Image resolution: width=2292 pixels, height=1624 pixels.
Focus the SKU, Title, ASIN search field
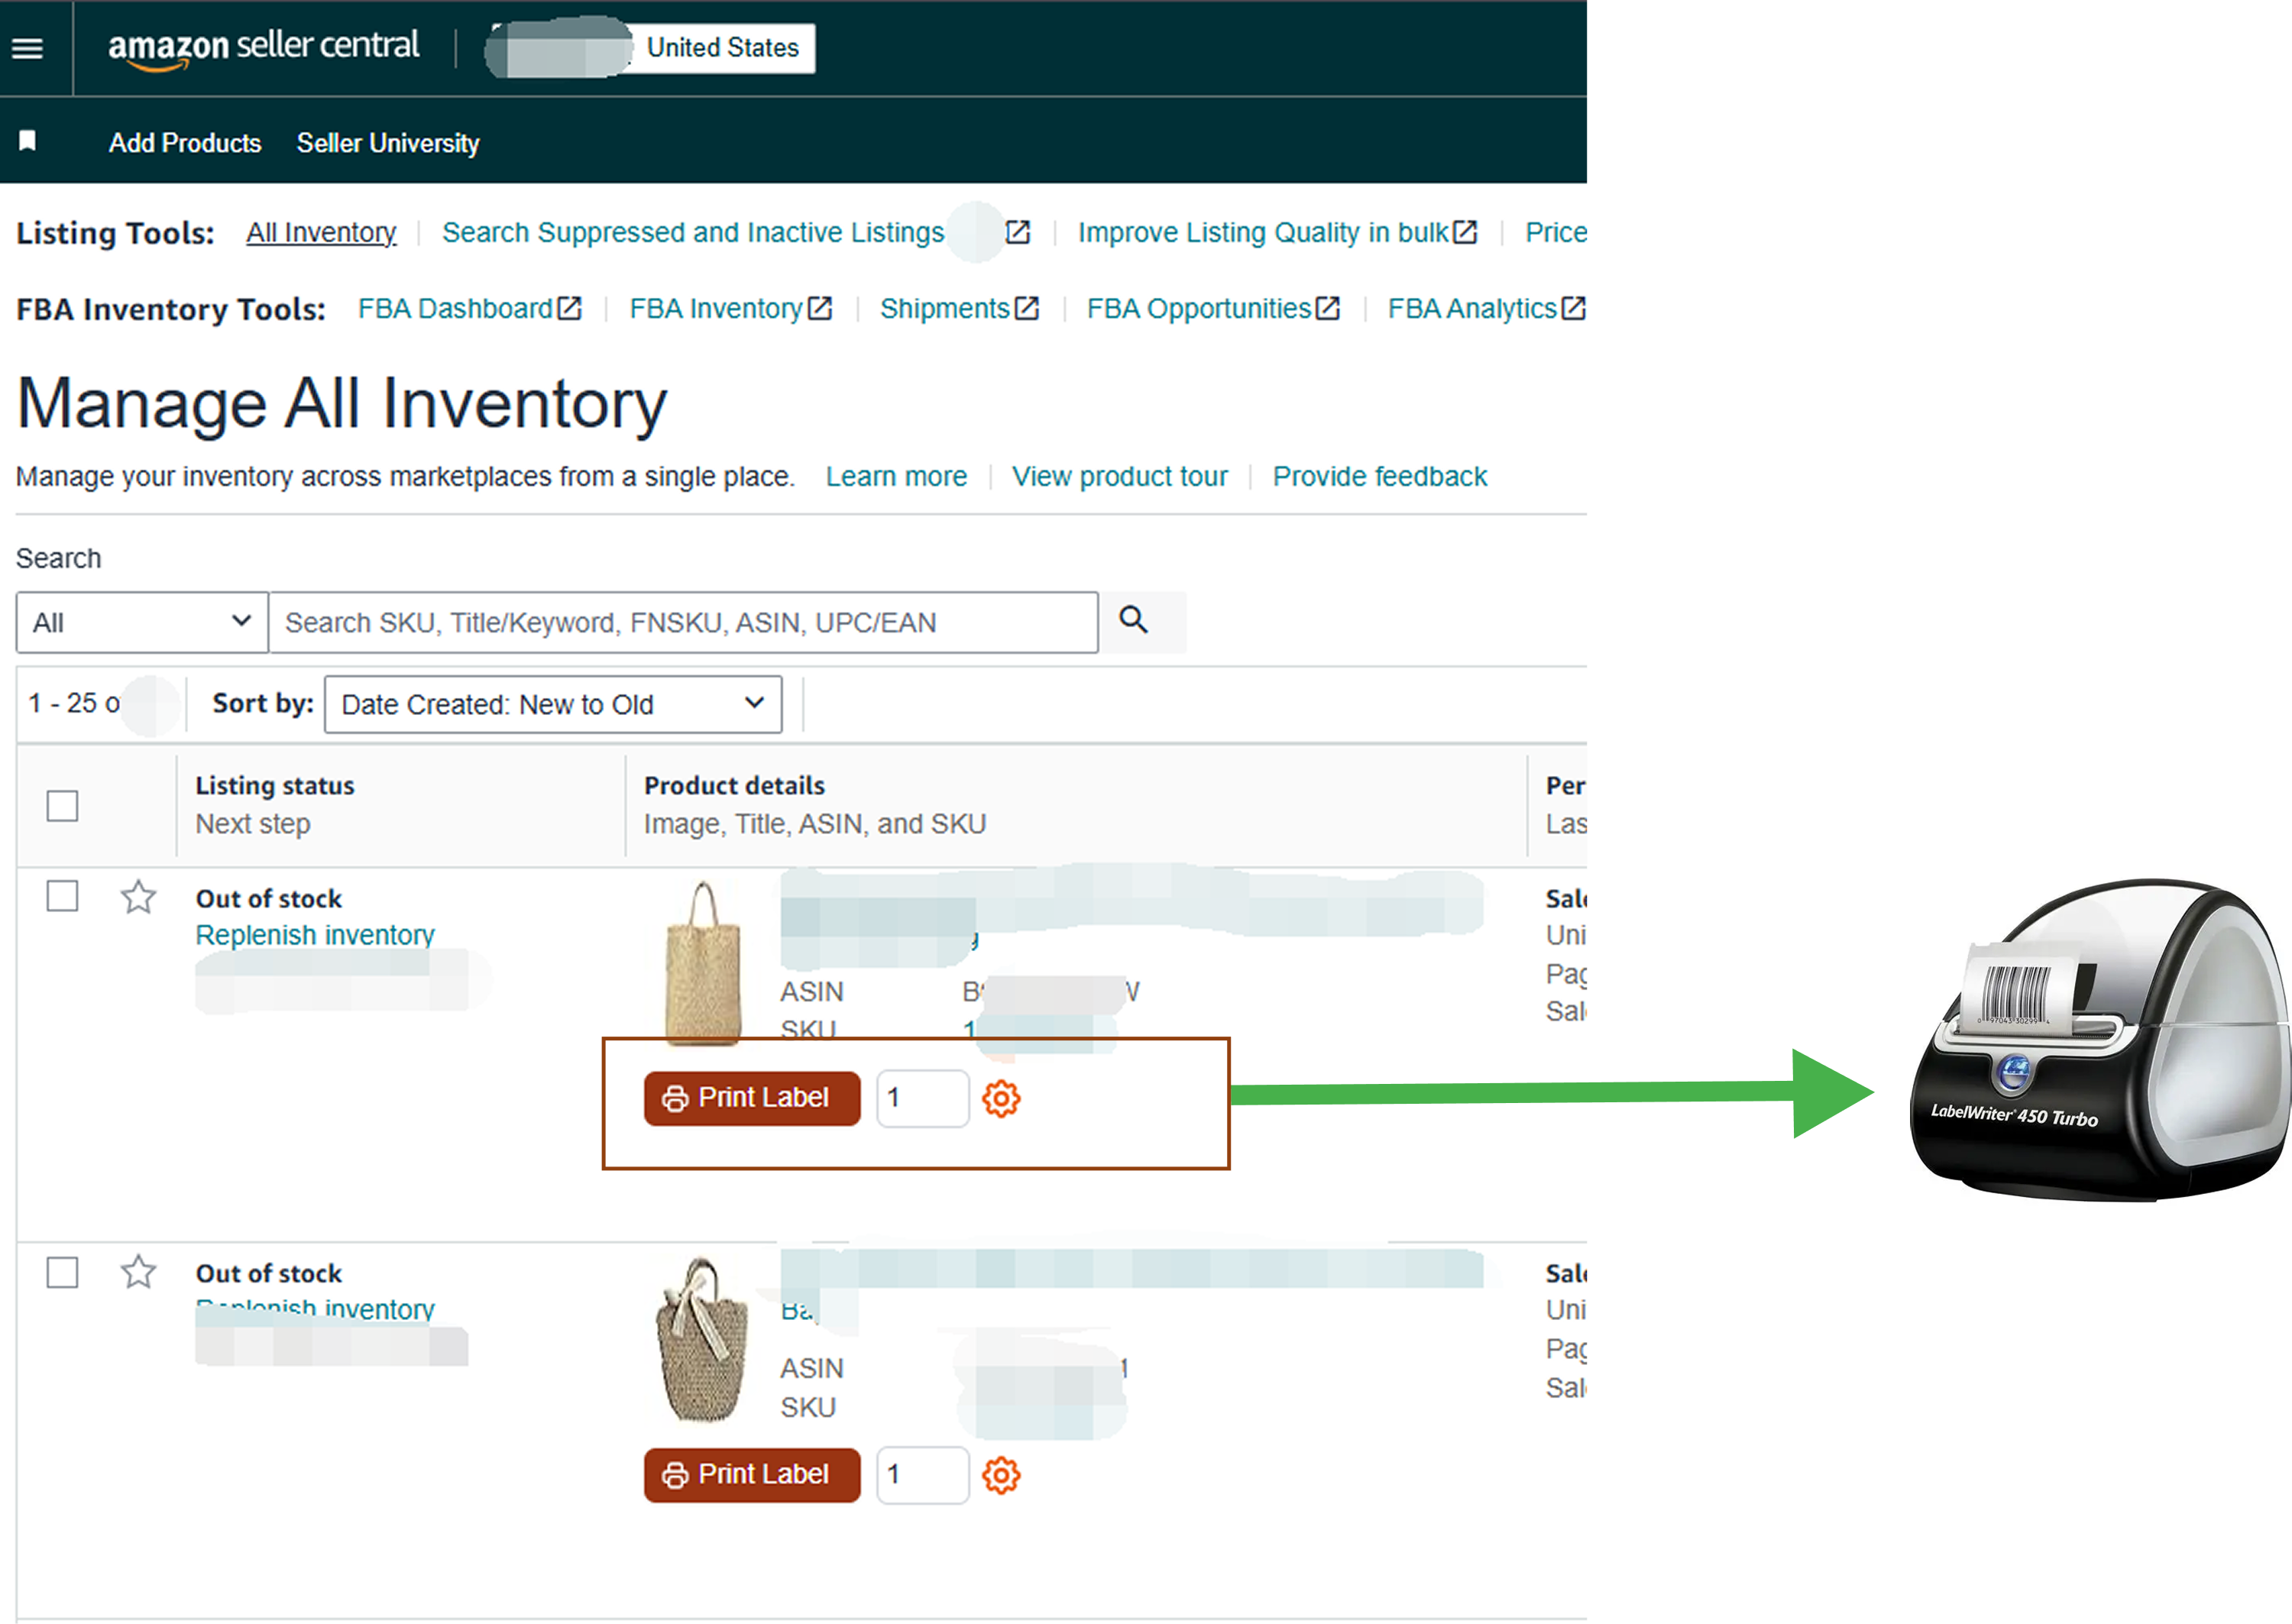(684, 622)
